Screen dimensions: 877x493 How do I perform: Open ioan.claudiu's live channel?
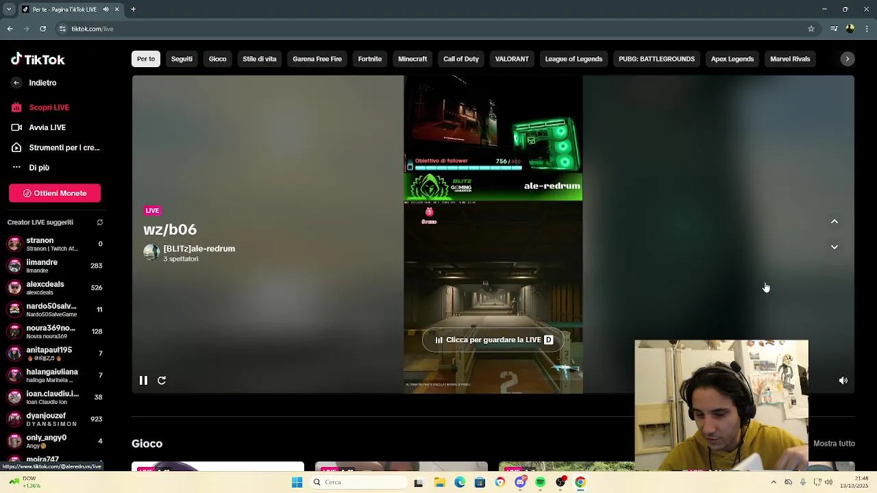tap(55, 397)
